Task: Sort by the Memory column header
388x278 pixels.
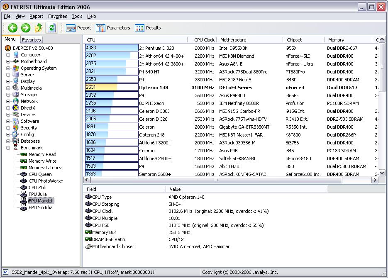Action: click(x=348, y=39)
